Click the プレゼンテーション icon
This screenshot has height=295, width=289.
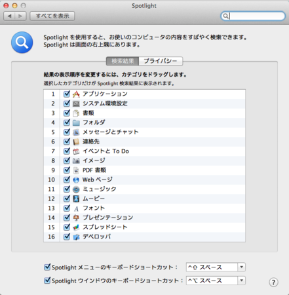[x=76, y=218]
